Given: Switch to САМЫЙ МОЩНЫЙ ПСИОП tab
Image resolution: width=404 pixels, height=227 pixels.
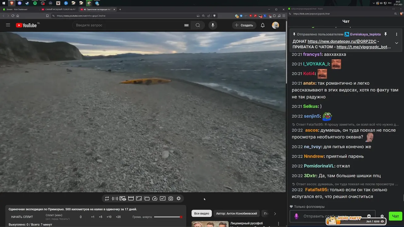Looking at the screenshot, I should pyautogui.click(x=59, y=9).
